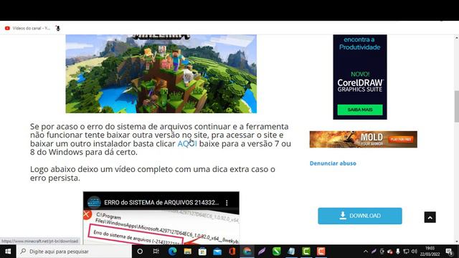Open the Windows Start menu
The height and width of the screenshot is (258, 459).
point(8,252)
